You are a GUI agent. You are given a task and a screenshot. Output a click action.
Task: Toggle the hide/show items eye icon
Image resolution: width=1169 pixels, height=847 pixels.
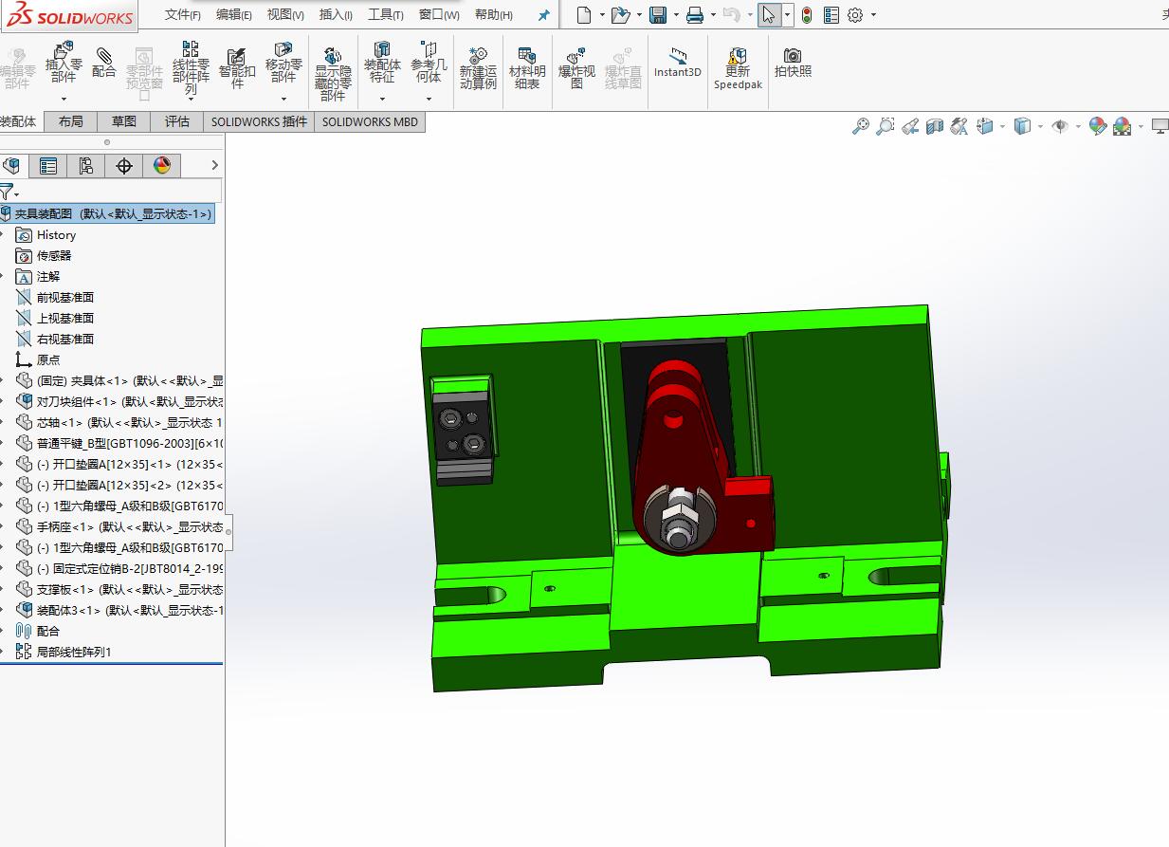coord(1060,125)
